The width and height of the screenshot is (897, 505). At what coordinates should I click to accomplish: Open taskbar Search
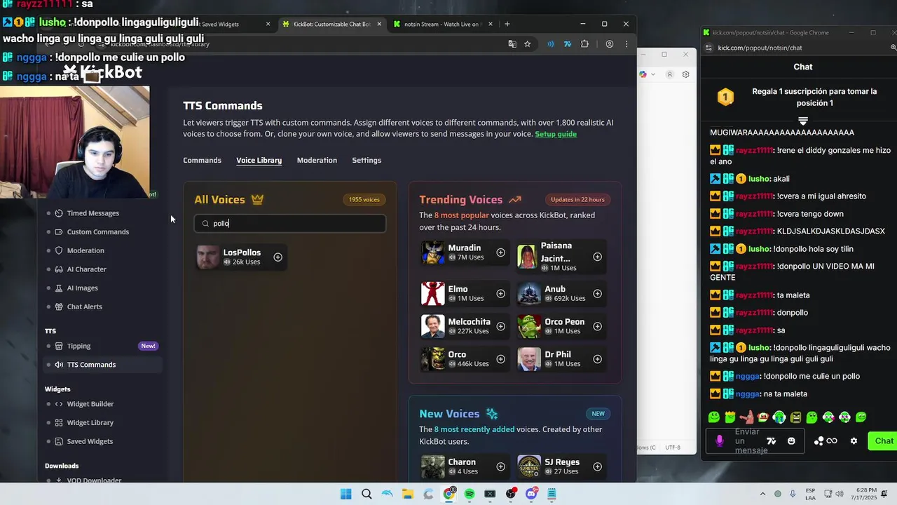pos(367,494)
